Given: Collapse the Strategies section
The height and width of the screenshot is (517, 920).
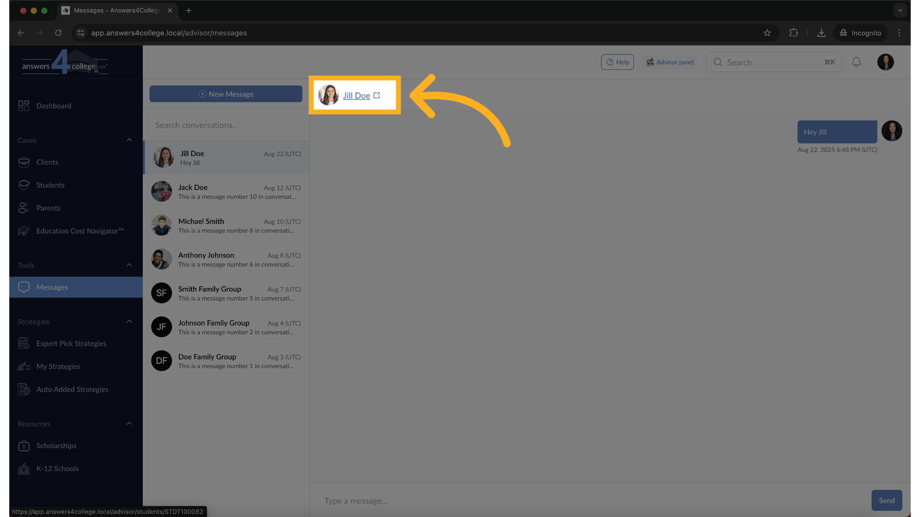Looking at the screenshot, I should 129,321.
